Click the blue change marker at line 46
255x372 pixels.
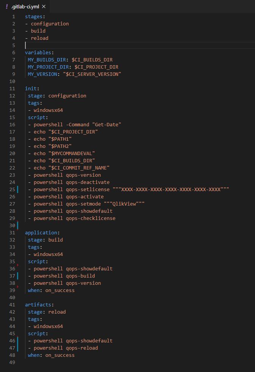tap(18, 341)
